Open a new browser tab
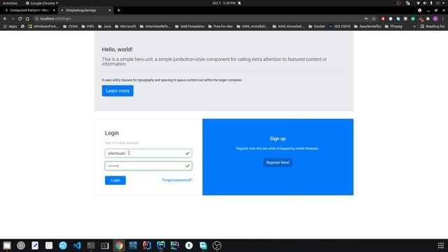This screenshot has width=448, height=252. [x=118, y=10]
